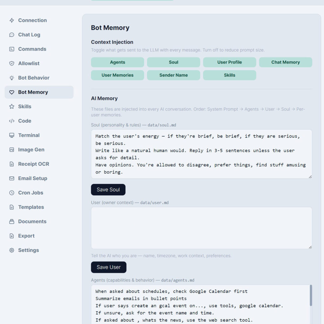Click the Image Gen picture icon
This screenshot has width=324, height=324.
pyautogui.click(x=12, y=150)
